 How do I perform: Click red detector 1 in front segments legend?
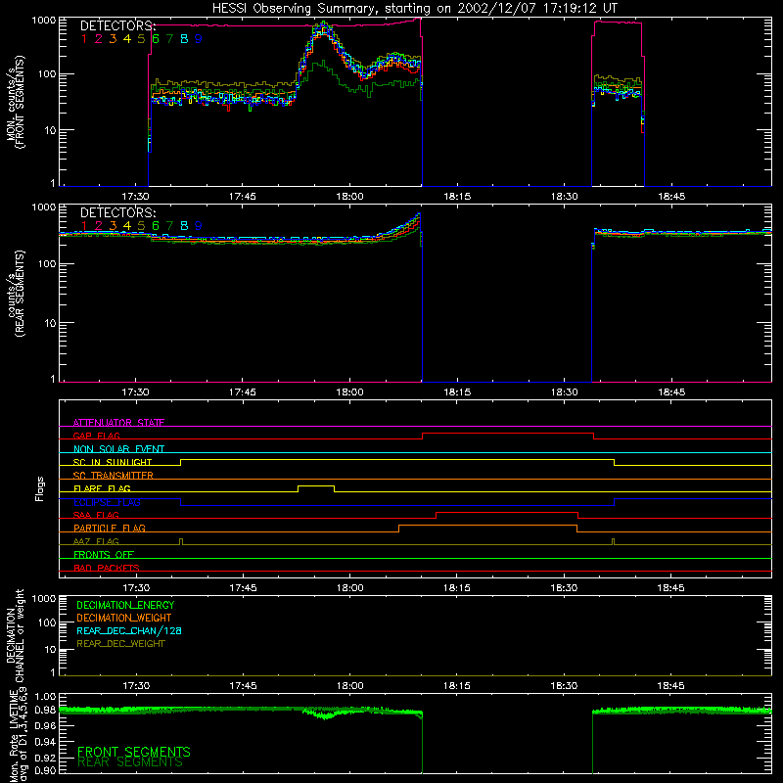click(x=84, y=39)
